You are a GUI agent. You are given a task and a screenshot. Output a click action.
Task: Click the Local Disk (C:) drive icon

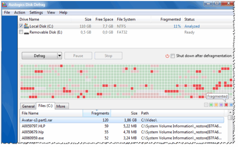pyautogui.click(x=26, y=26)
